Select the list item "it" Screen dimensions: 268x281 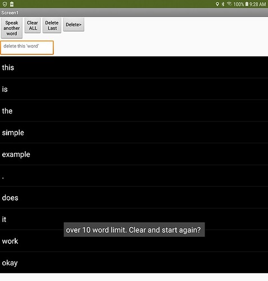[x=134, y=219]
